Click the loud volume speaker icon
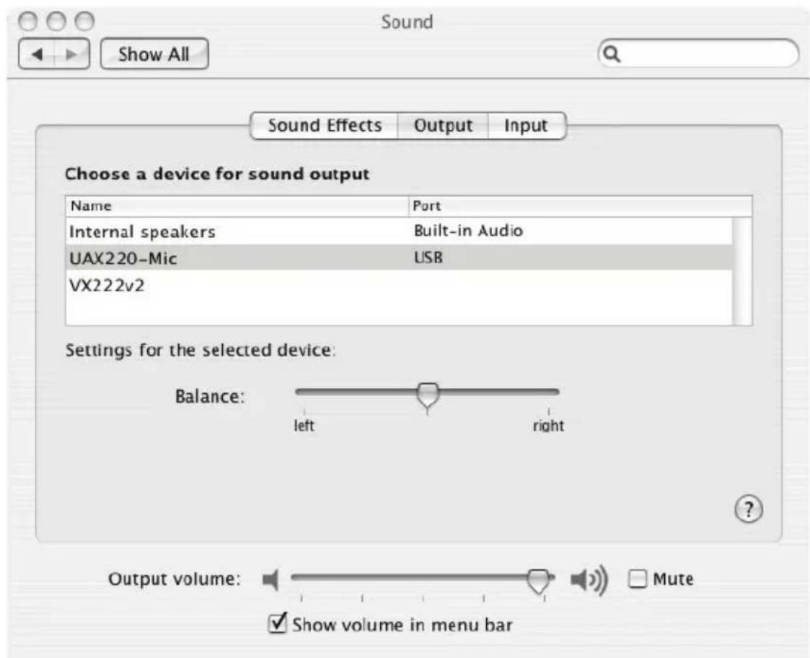 pyautogui.click(x=589, y=580)
